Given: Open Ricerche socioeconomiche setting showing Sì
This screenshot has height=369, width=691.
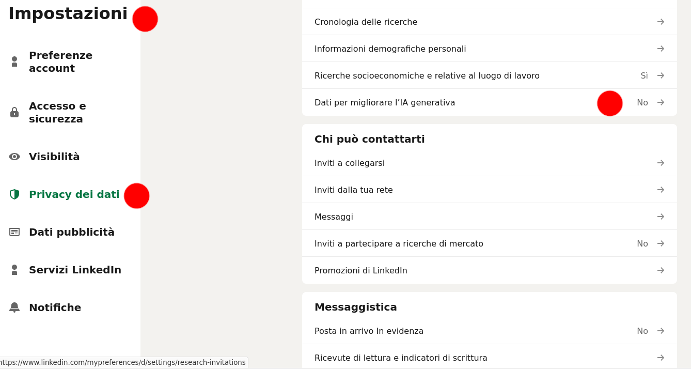Looking at the screenshot, I should point(427,75).
